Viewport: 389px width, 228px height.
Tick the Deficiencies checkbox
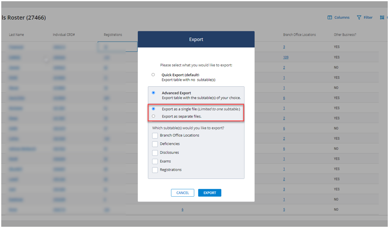click(x=155, y=144)
